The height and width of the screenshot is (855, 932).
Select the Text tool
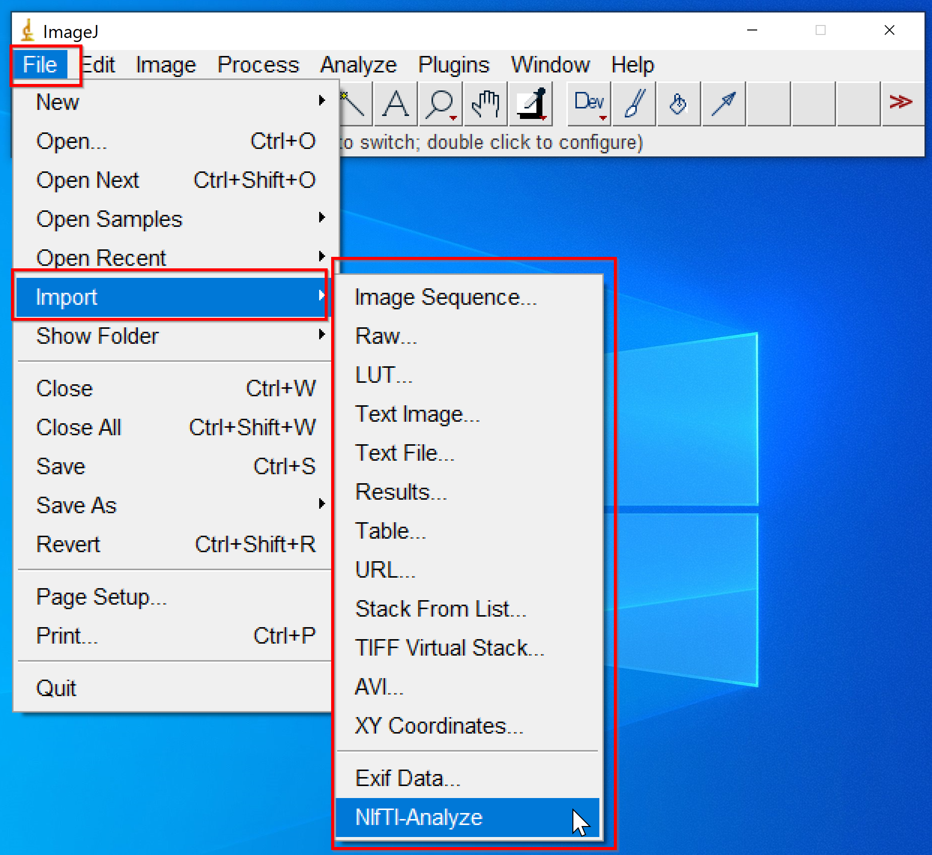396,104
